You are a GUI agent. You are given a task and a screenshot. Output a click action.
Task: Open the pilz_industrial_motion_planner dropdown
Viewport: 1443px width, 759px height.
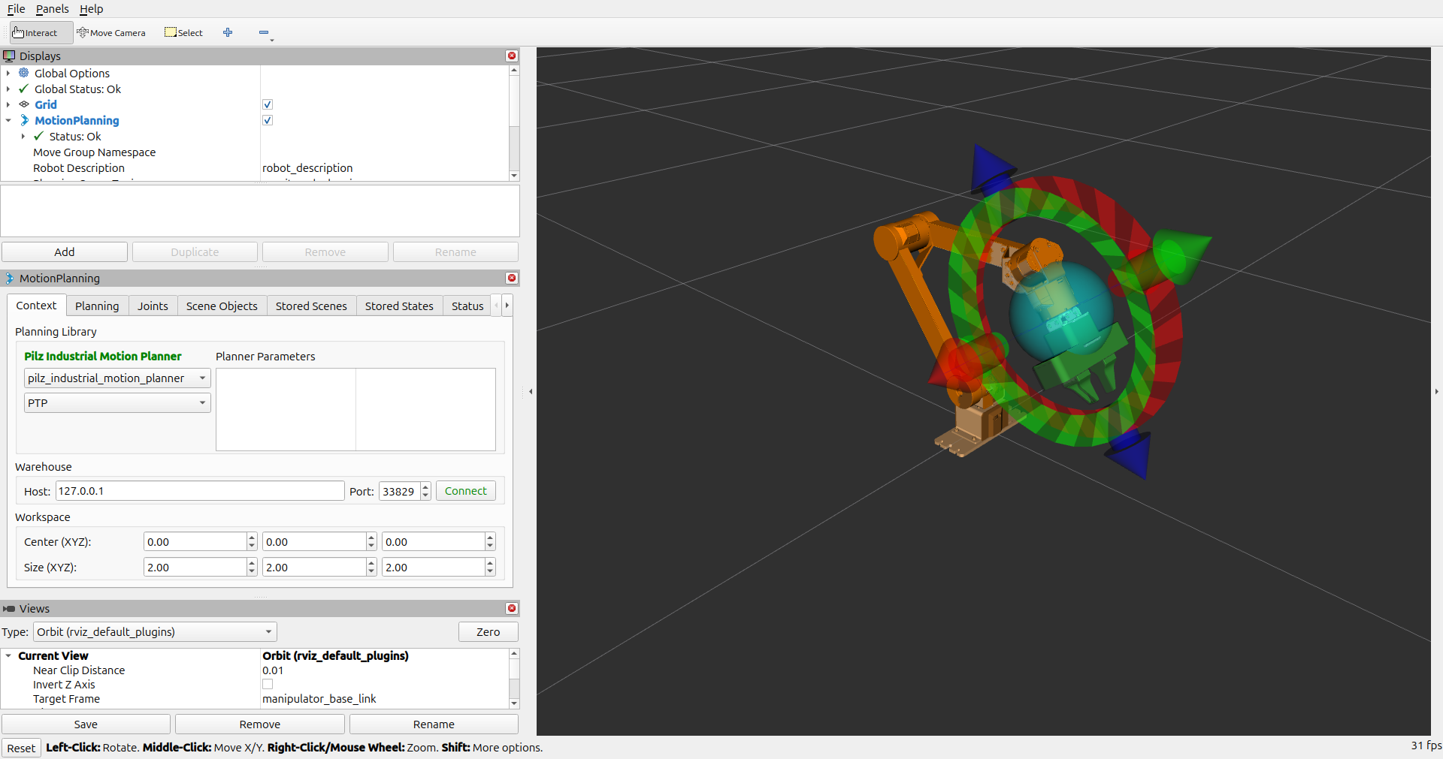point(117,378)
